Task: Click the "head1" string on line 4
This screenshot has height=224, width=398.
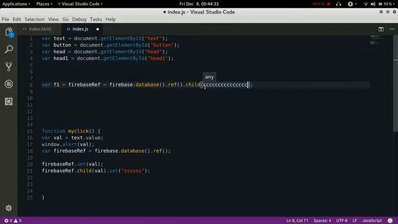Action: click(x=157, y=58)
